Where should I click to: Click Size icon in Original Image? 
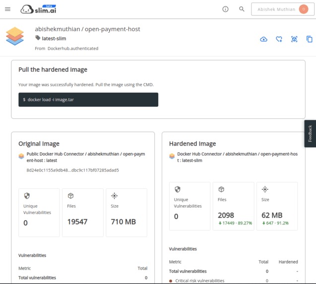[x=114, y=196]
